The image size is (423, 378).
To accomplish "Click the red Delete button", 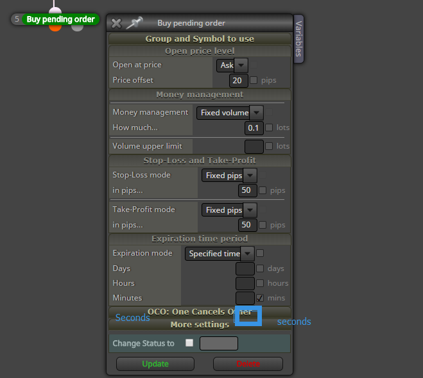I will tap(248, 364).
